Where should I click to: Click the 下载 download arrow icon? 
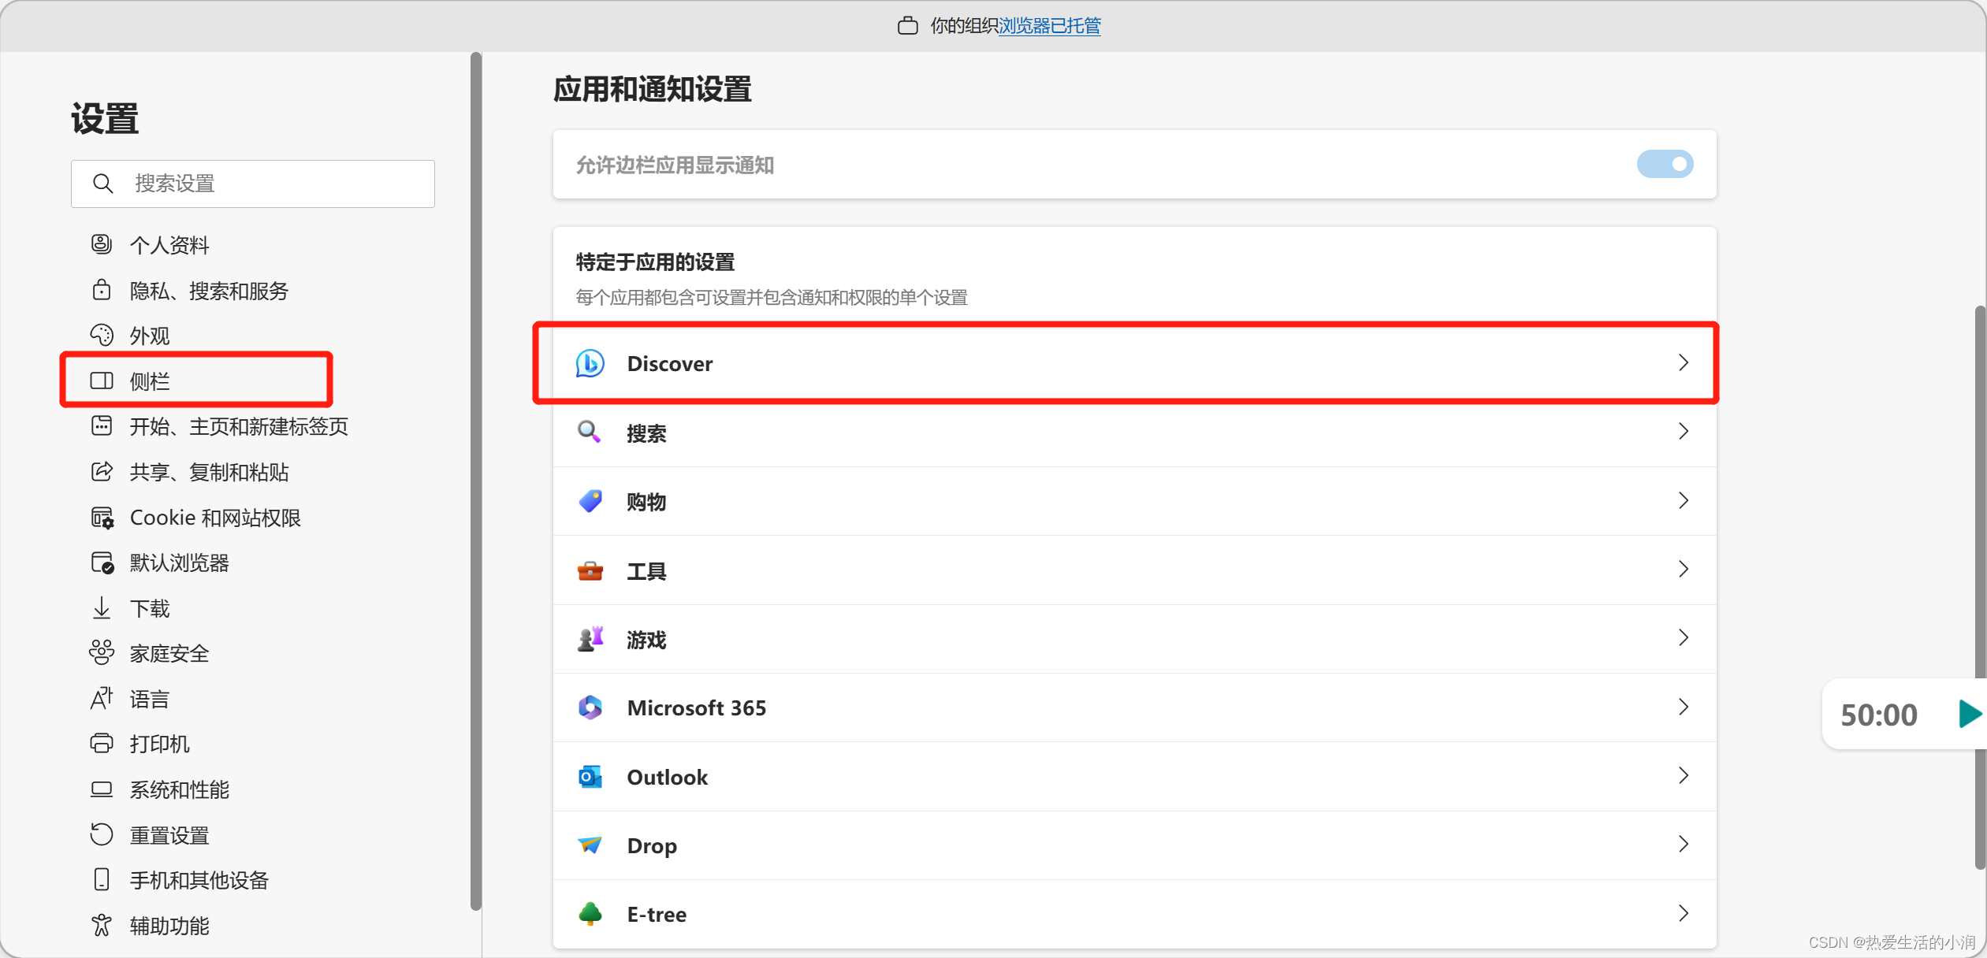102,608
